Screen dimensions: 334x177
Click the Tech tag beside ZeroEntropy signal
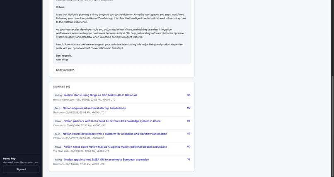[58, 108]
